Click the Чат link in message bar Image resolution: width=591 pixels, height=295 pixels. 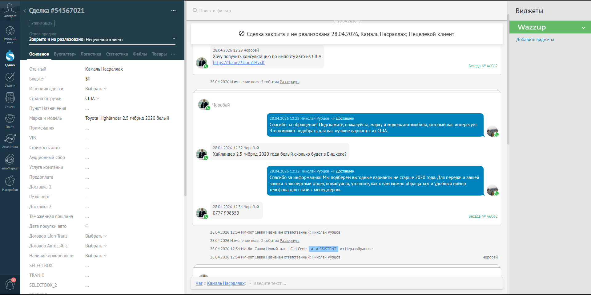tap(199, 283)
